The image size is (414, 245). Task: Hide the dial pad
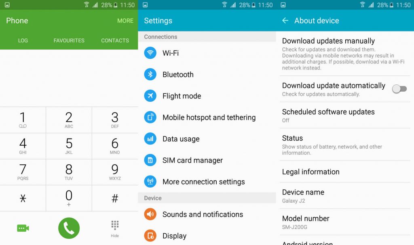(x=115, y=228)
